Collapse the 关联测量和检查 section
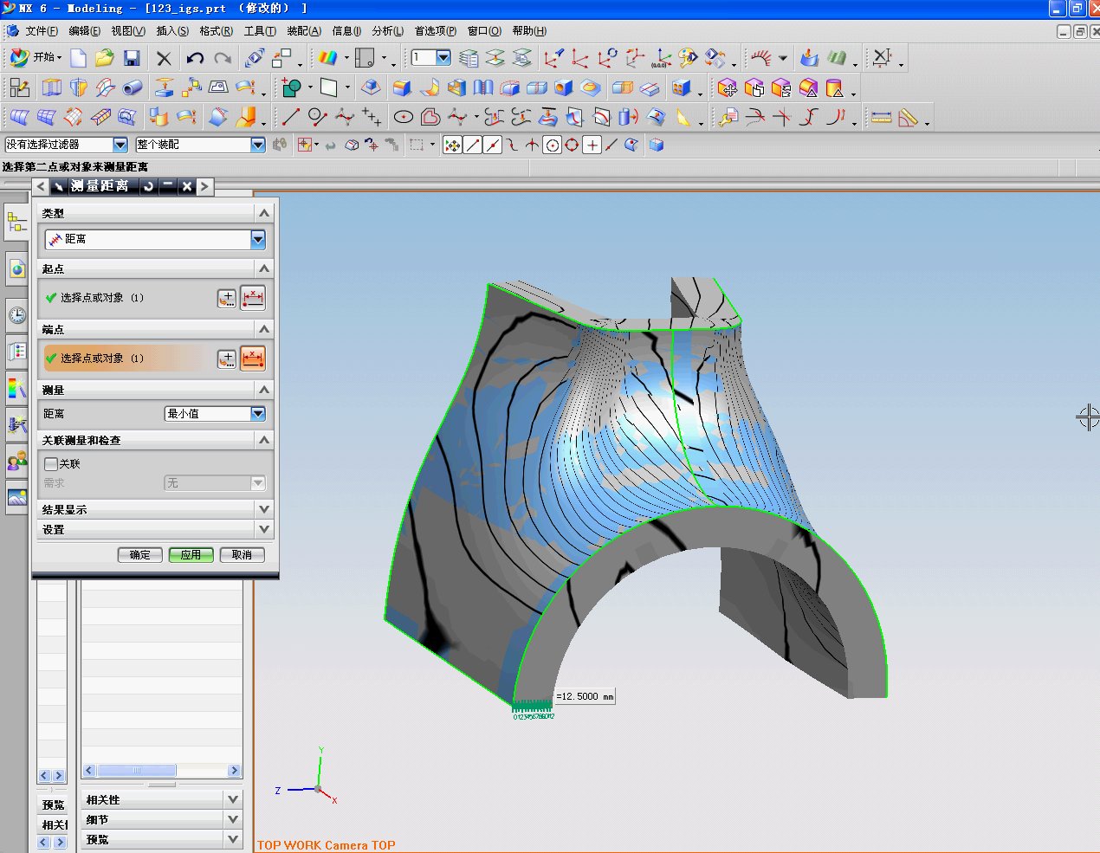This screenshot has height=853, width=1100. (156, 440)
